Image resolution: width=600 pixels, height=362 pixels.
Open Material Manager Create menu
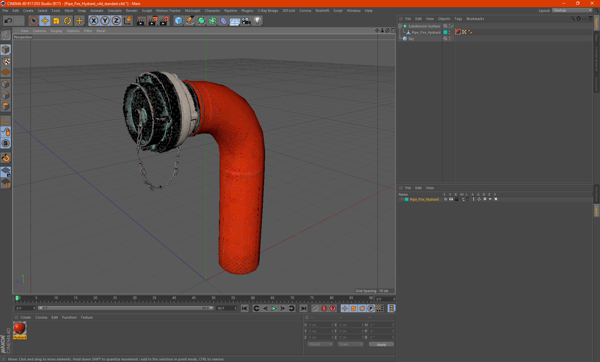click(26, 317)
